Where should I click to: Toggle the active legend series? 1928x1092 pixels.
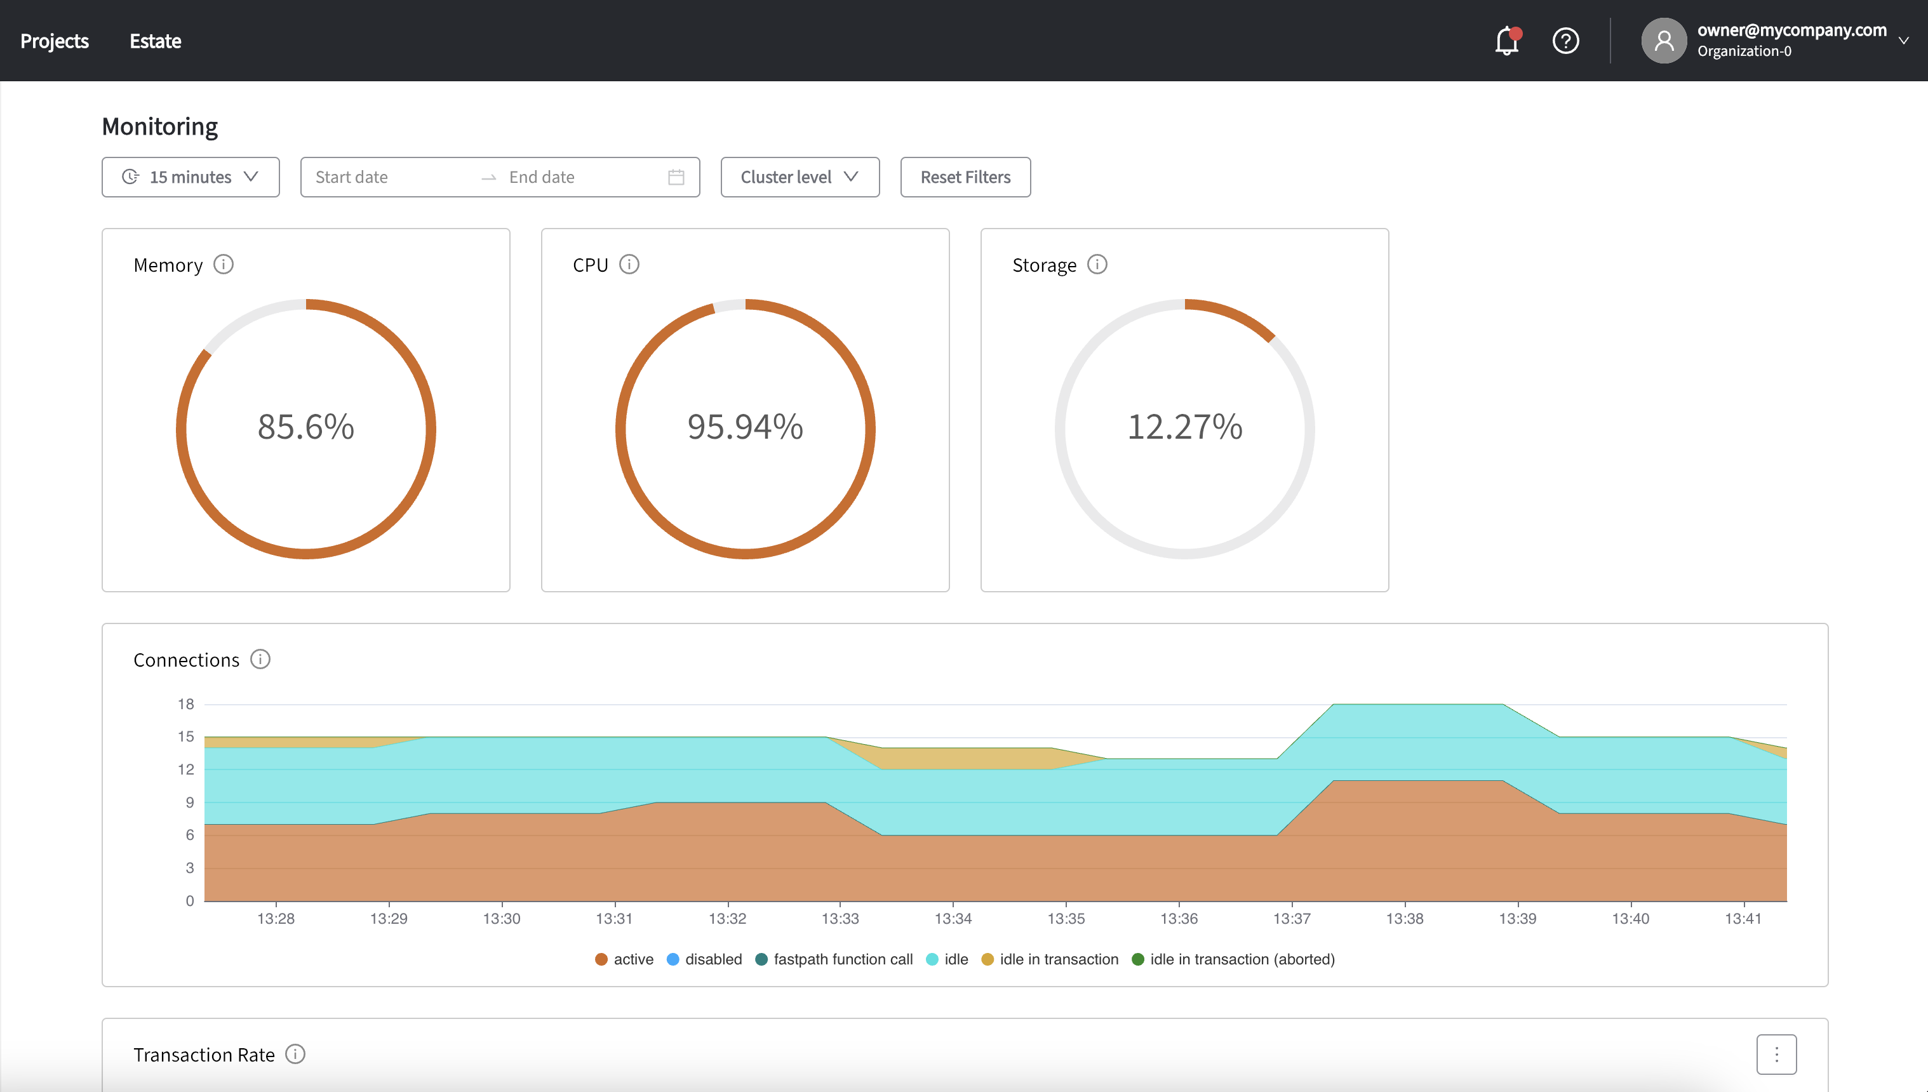(x=624, y=959)
